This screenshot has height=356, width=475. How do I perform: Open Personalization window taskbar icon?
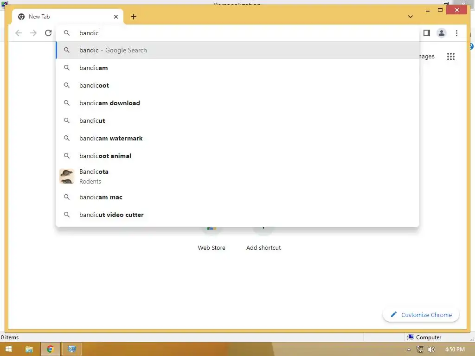pos(72,349)
